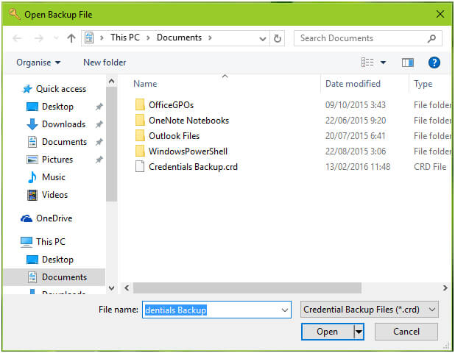The width and height of the screenshot is (455, 353).
Task: Click the Cancel button
Action: click(x=406, y=332)
